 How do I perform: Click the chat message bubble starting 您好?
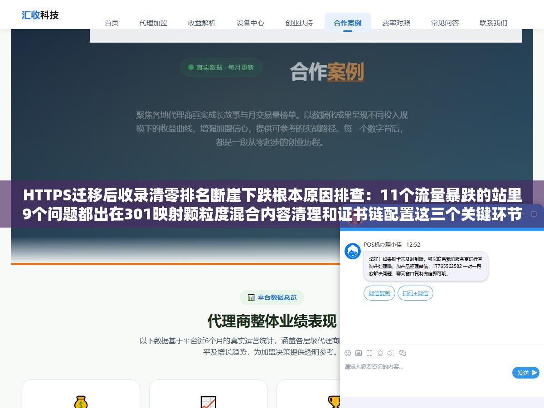click(426, 267)
